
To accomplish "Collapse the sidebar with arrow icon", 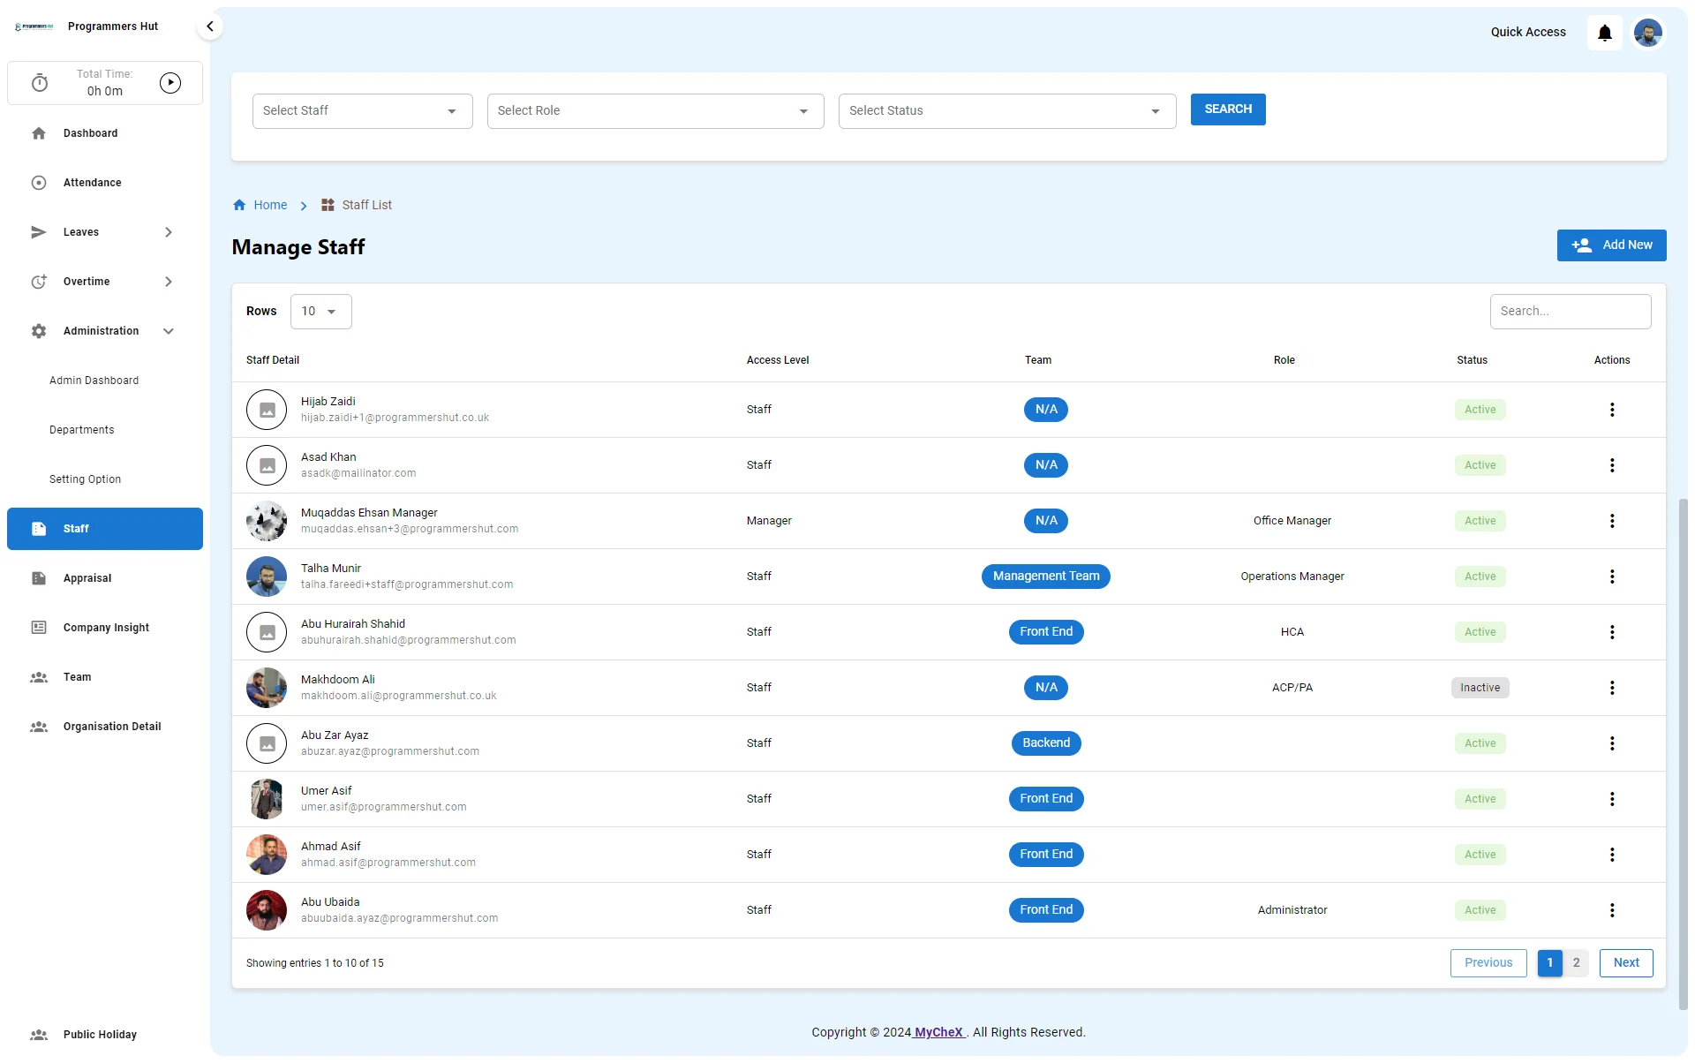I will point(209,26).
